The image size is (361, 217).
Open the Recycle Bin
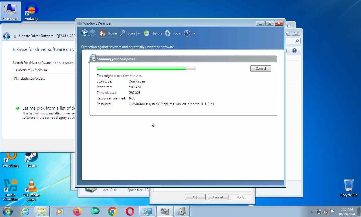click(349, 188)
